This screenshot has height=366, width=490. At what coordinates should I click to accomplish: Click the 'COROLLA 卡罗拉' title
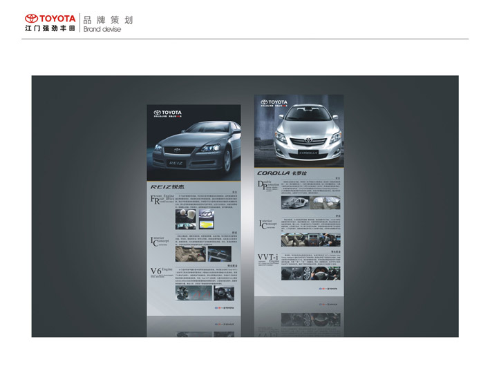tap(282, 173)
